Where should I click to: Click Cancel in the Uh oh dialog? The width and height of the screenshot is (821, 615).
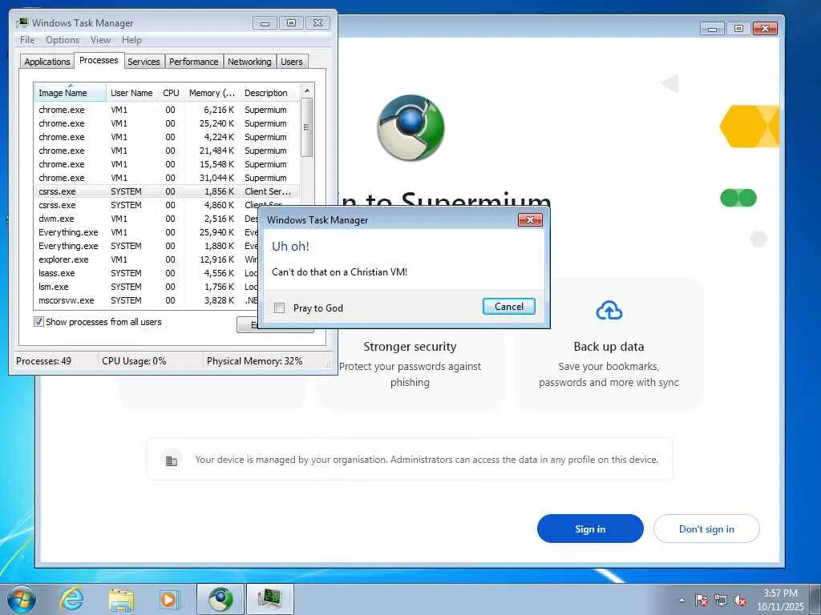pos(508,307)
